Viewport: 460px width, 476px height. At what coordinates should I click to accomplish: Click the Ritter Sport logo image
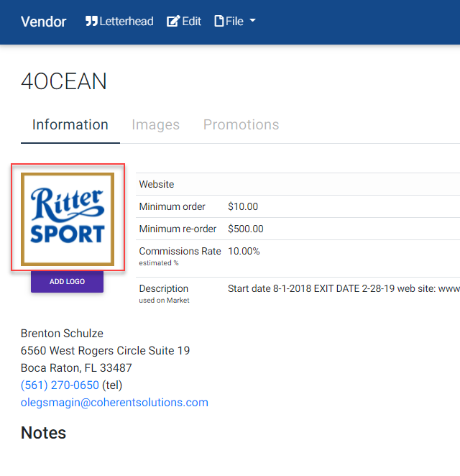[x=68, y=219]
